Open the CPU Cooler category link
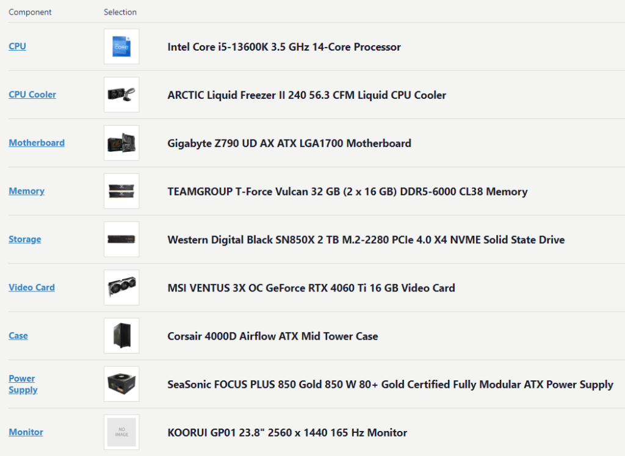 (32, 94)
